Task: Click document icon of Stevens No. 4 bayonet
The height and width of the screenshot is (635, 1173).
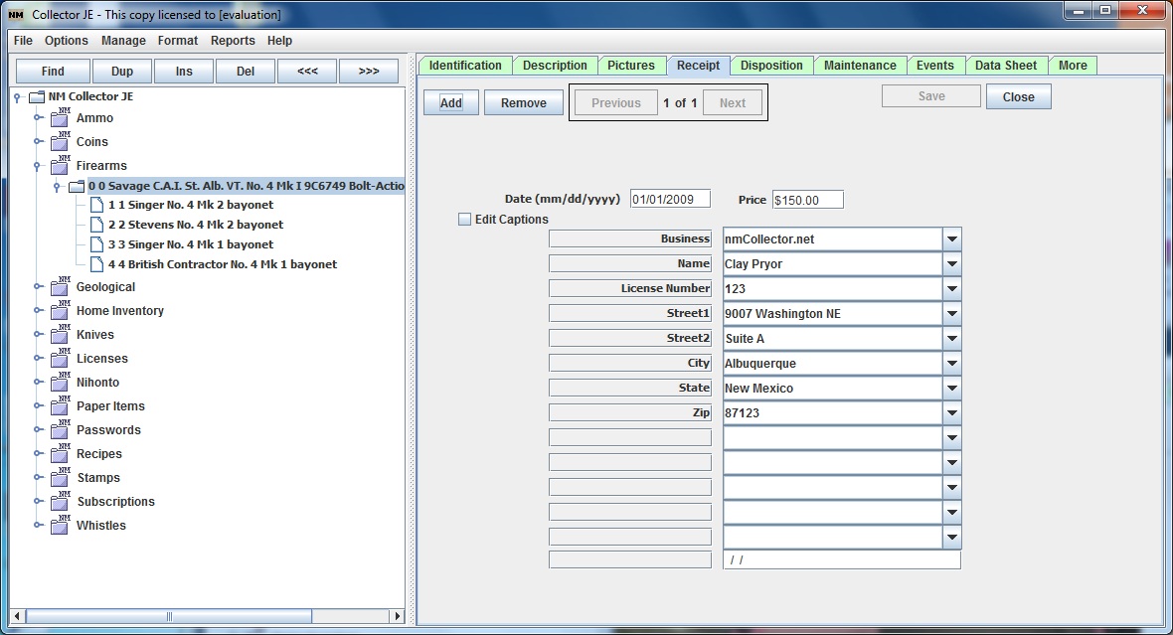Action: [96, 225]
